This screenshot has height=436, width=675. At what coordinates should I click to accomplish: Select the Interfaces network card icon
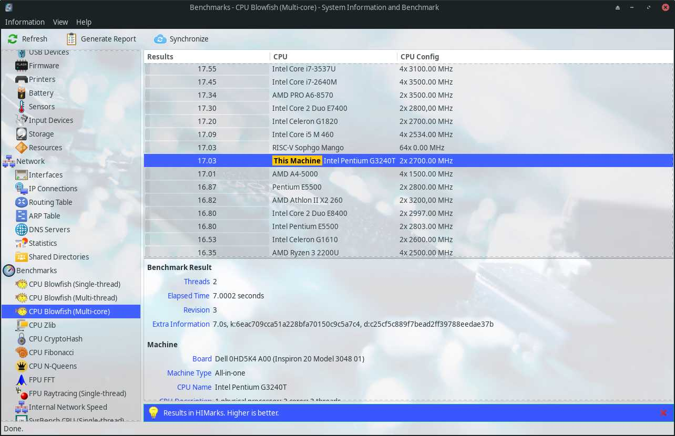click(22, 175)
